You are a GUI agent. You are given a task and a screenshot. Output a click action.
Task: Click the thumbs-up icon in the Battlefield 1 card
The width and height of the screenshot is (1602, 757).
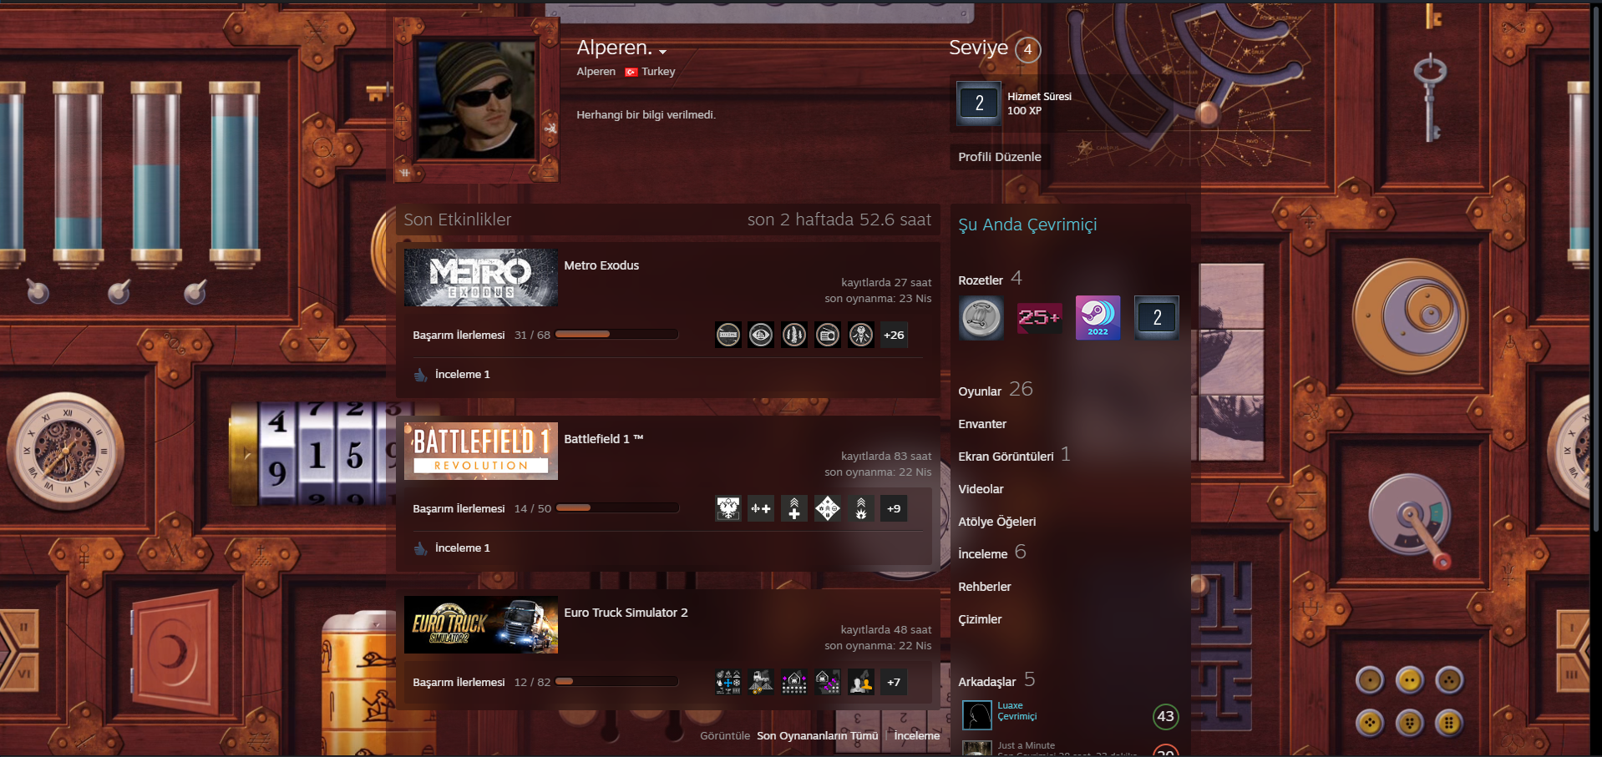[x=420, y=548]
